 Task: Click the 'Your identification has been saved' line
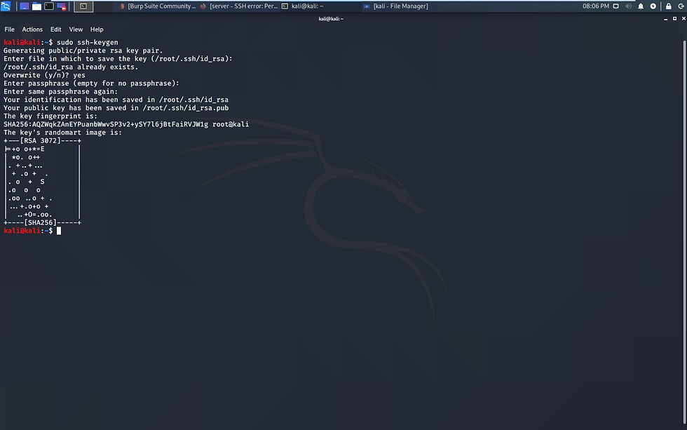tap(116, 100)
